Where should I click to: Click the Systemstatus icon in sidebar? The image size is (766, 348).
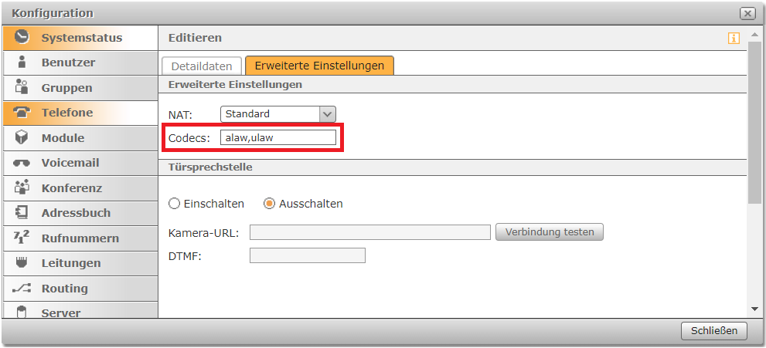click(x=22, y=37)
